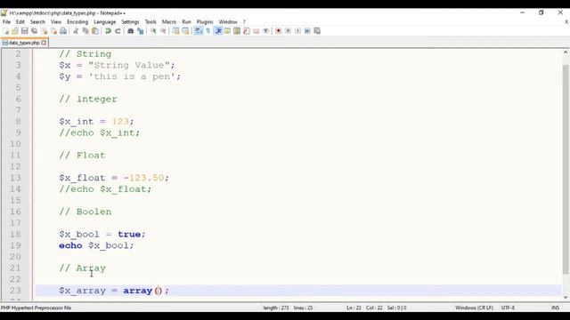Select the data_types.php tab

coord(24,43)
